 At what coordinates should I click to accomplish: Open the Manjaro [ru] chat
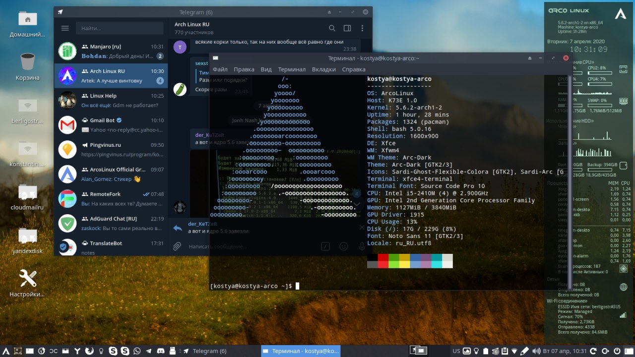tap(111, 51)
